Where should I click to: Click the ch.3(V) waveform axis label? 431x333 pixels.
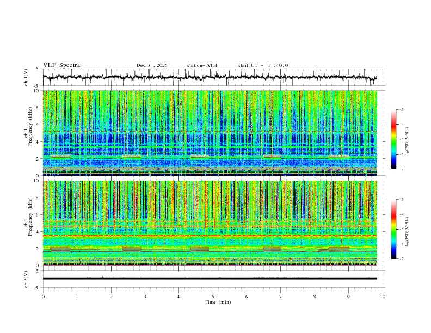[x=27, y=278]
